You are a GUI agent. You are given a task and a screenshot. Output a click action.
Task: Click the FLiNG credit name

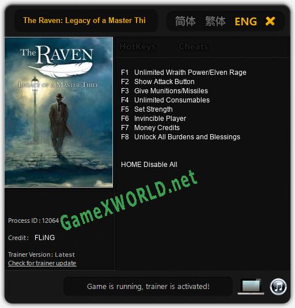(44, 238)
